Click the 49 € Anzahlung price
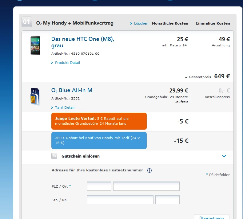Image resolution: width=243 pixels, height=219 pixels. tap(224, 39)
